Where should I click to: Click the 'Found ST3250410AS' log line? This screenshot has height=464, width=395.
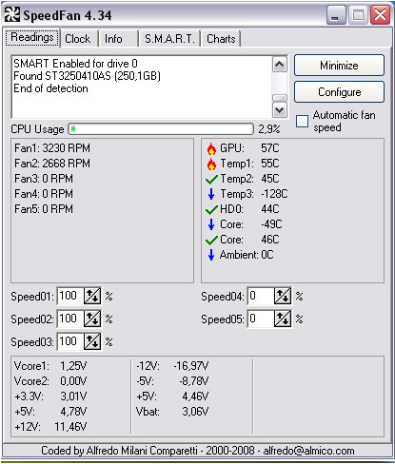87,76
